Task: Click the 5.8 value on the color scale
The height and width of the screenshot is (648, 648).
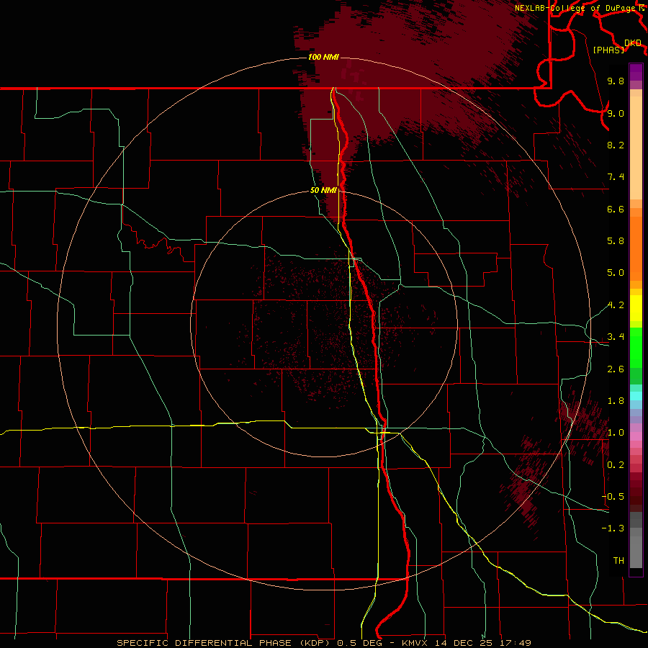Action: click(616, 241)
